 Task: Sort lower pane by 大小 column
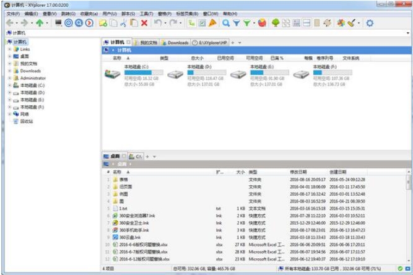tap(240, 172)
